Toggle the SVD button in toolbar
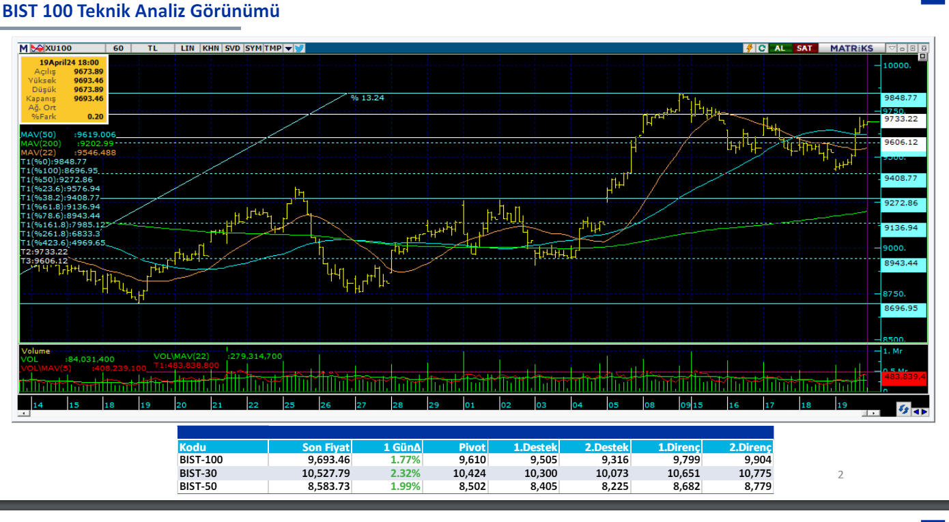Viewport: 949px width, 522px height. (233, 48)
